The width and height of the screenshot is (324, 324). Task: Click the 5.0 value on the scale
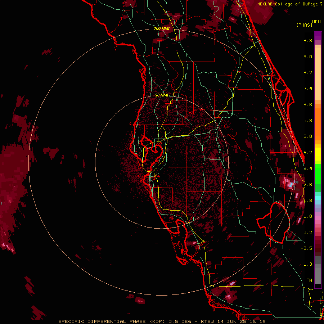[x=308, y=136]
